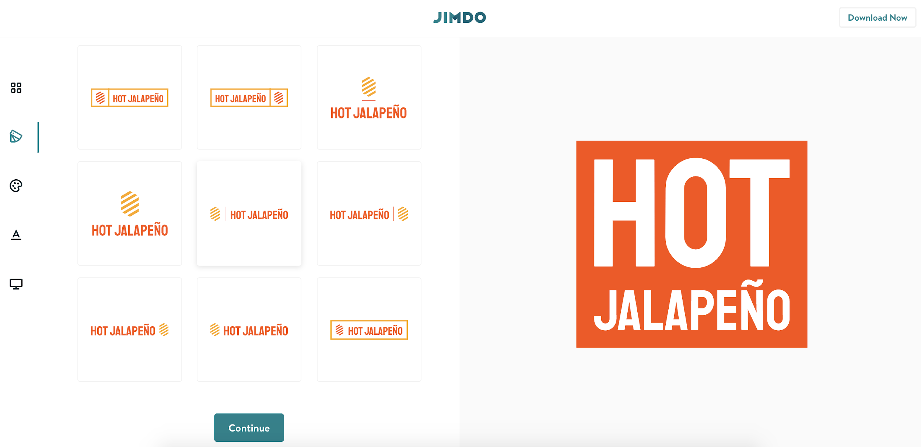921x447 pixels.
Task: Click the Continue button
Action: pyautogui.click(x=249, y=428)
